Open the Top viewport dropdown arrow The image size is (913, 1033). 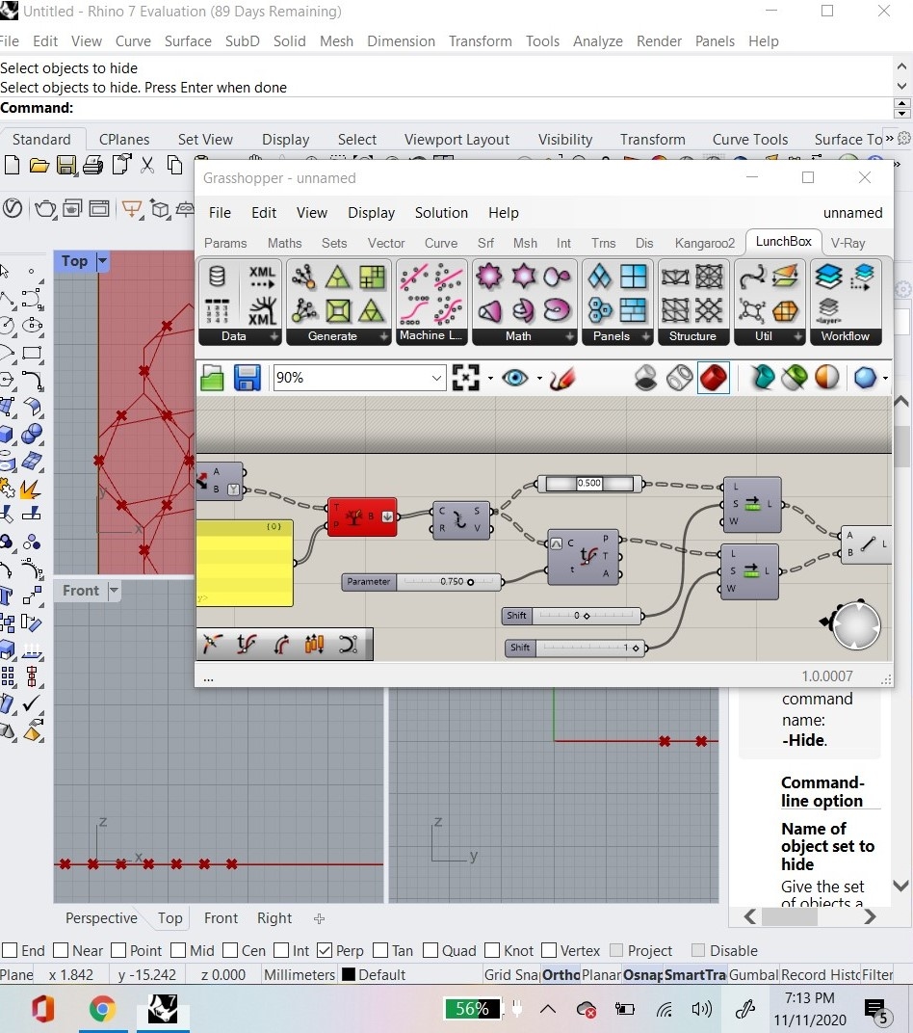pyautogui.click(x=102, y=261)
